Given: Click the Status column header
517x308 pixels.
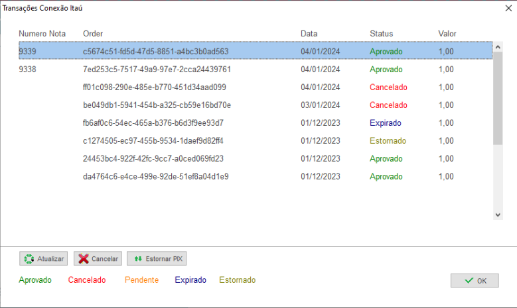Looking at the screenshot, I should click(381, 33).
